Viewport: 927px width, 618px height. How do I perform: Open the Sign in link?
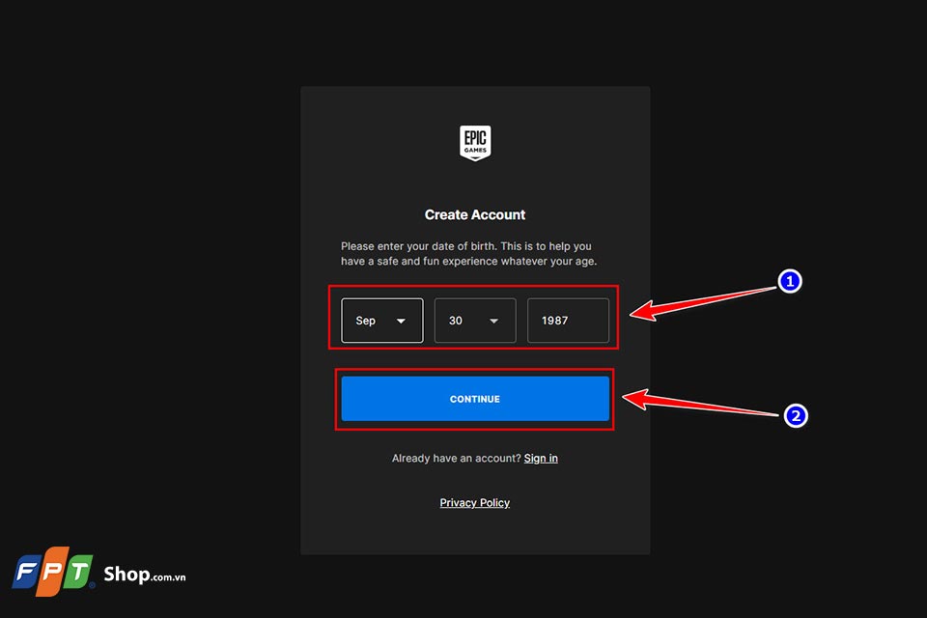tap(541, 459)
